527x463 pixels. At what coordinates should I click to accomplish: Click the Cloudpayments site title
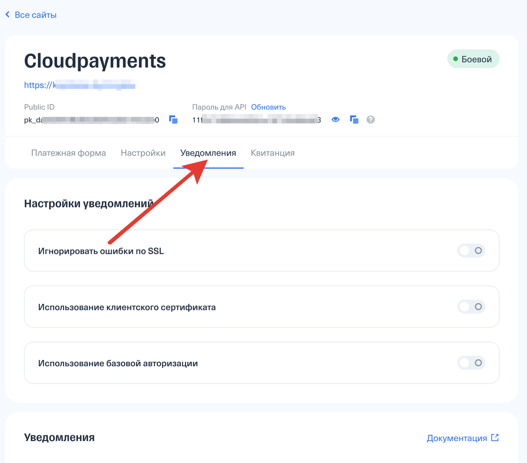point(95,61)
